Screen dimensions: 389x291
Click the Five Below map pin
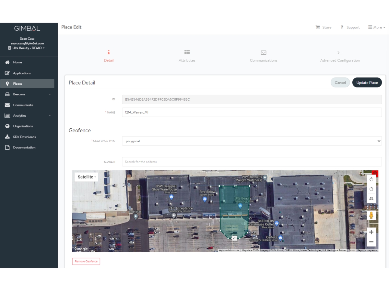pos(205,199)
